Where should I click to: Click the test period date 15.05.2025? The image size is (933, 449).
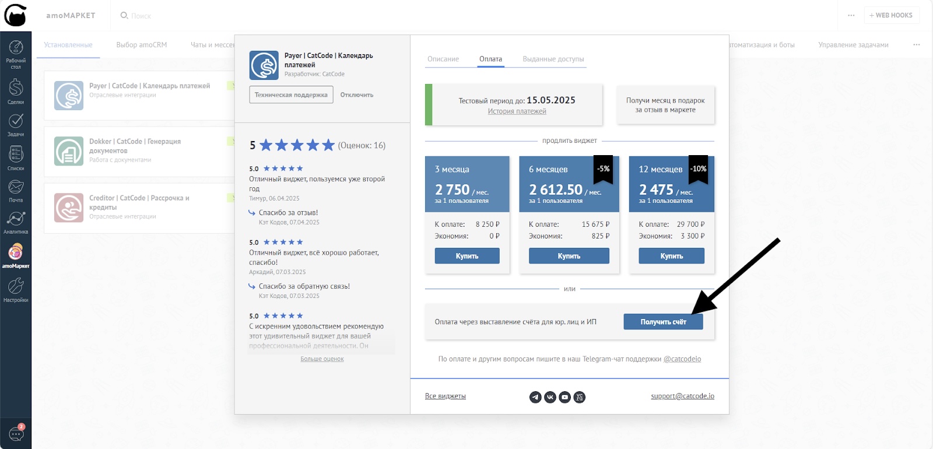(551, 100)
